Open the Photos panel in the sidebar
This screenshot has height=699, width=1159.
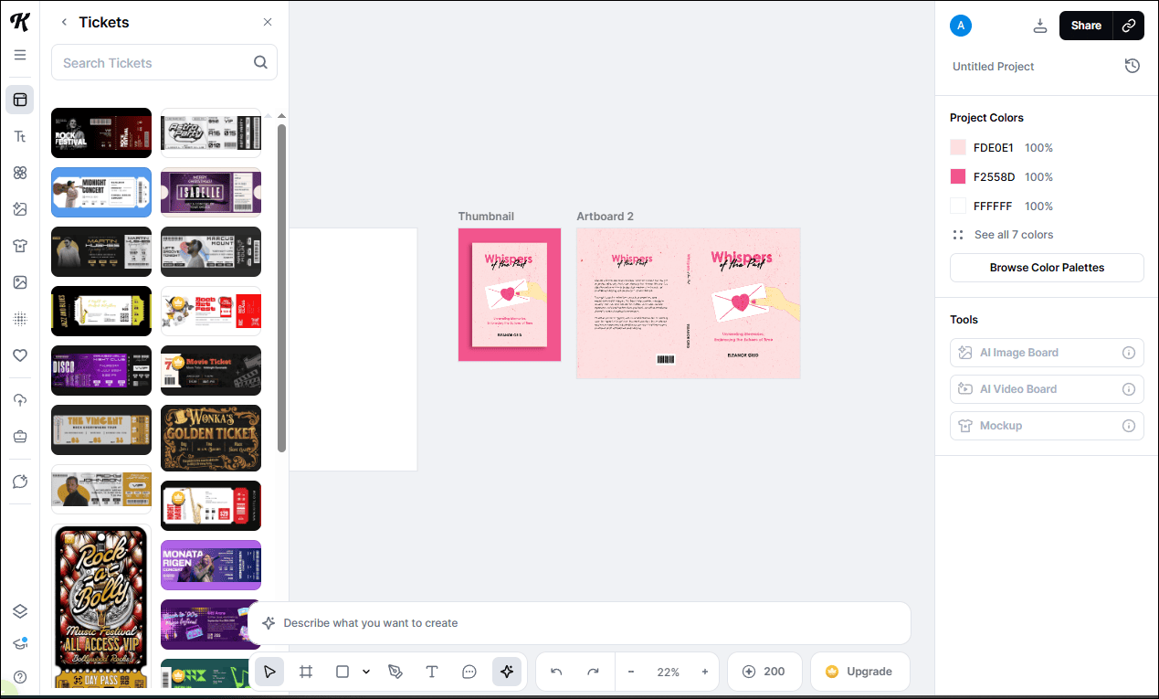19,281
